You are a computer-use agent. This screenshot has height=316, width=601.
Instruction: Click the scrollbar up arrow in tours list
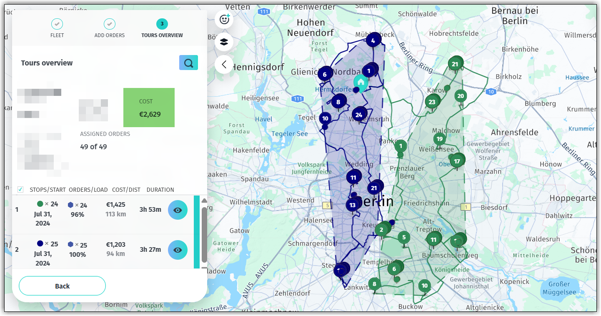tap(204, 201)
